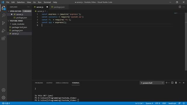
Task: Open the Source Control view
Action: pos(4,23)
